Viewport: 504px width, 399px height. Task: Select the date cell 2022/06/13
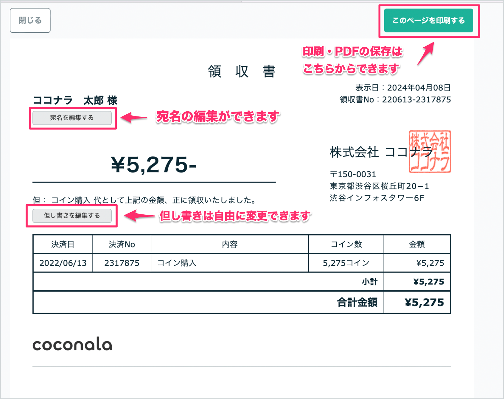tap(63, 263)
